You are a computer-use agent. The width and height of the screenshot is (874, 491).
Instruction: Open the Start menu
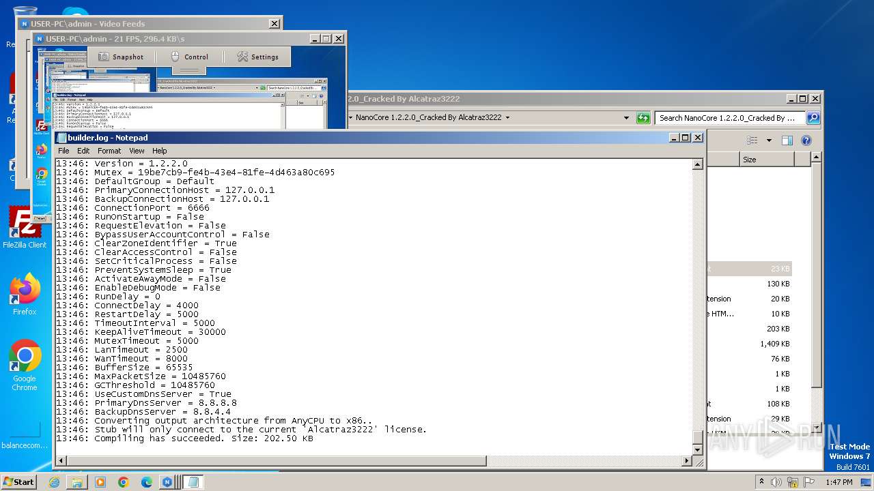pyautogui.click(x=18, y=481)
